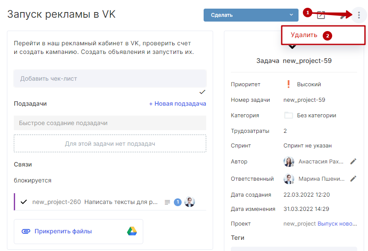Open responsible Марина avatar
The image size is (368, 251).
(289, 179)
